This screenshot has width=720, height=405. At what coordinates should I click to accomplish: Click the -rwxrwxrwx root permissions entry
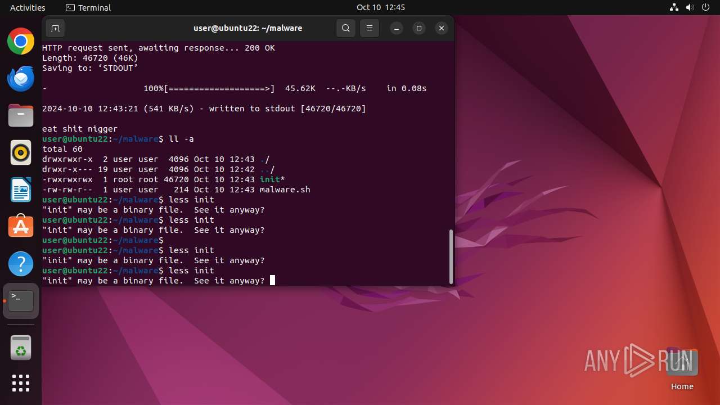[67, 179]
